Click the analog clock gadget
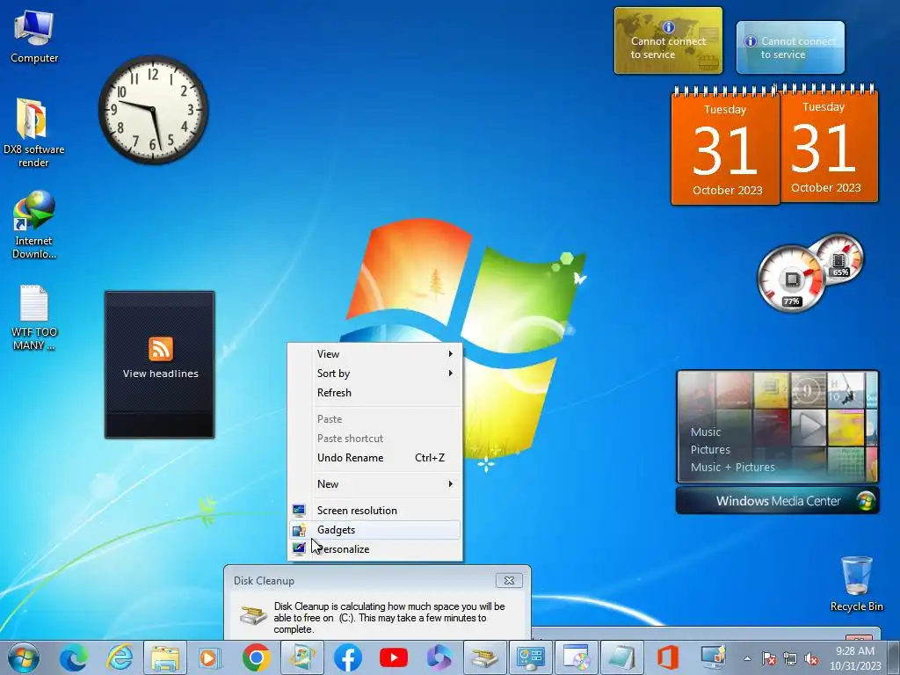 coord(153,110)
